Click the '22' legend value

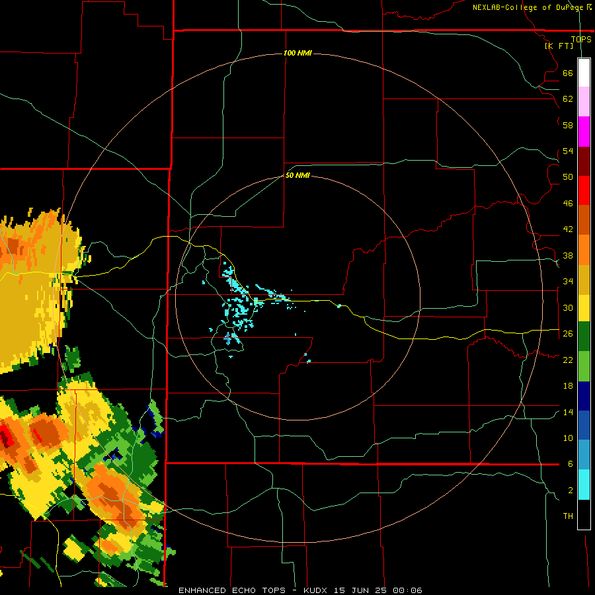[568, 360]
